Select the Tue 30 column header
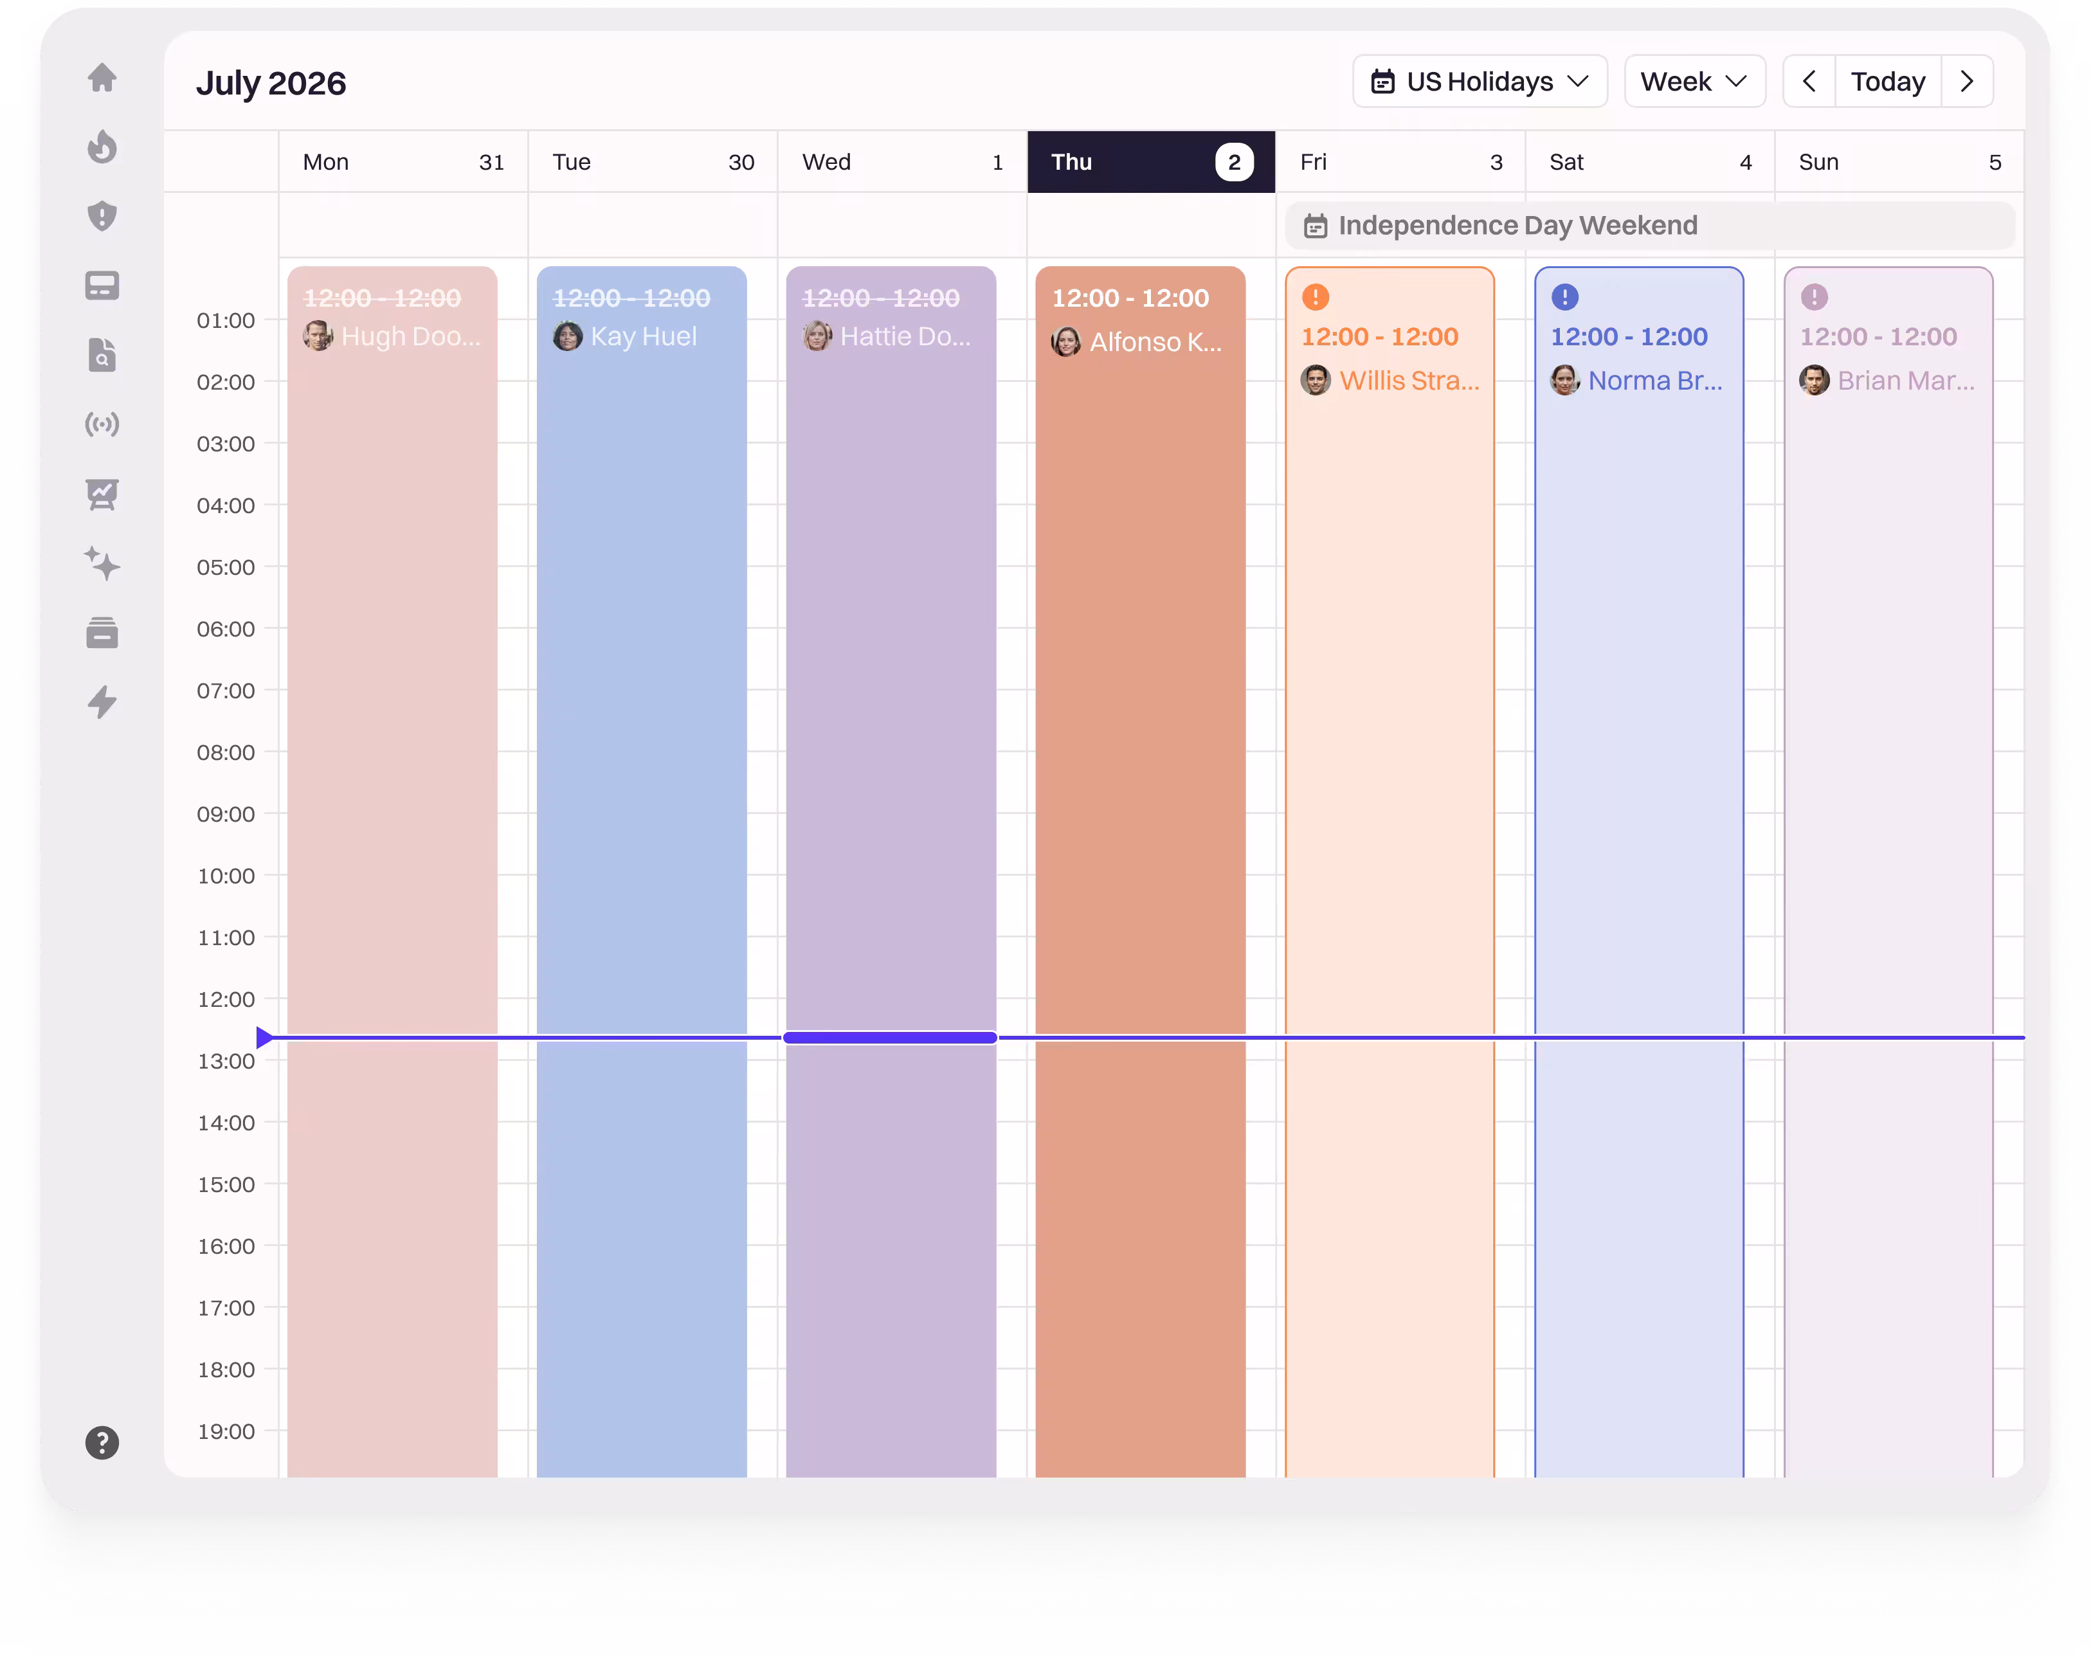Viewport: 2091px width, 1655px height. (x=653, y=162)
